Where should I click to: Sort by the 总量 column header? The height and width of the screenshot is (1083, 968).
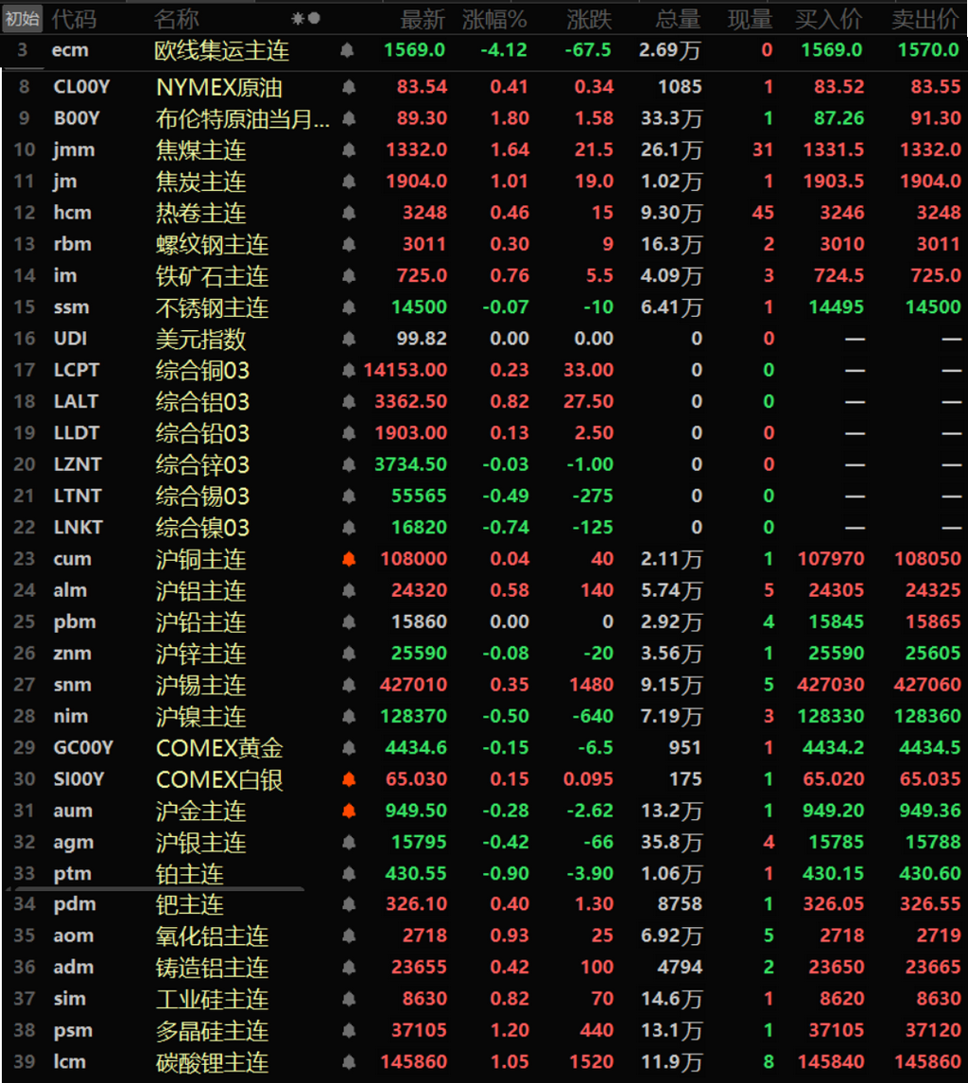(x=678, y=19)
